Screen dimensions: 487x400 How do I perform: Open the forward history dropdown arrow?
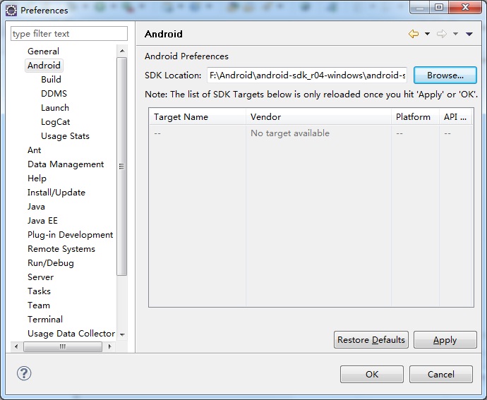[x=455, y=34]
